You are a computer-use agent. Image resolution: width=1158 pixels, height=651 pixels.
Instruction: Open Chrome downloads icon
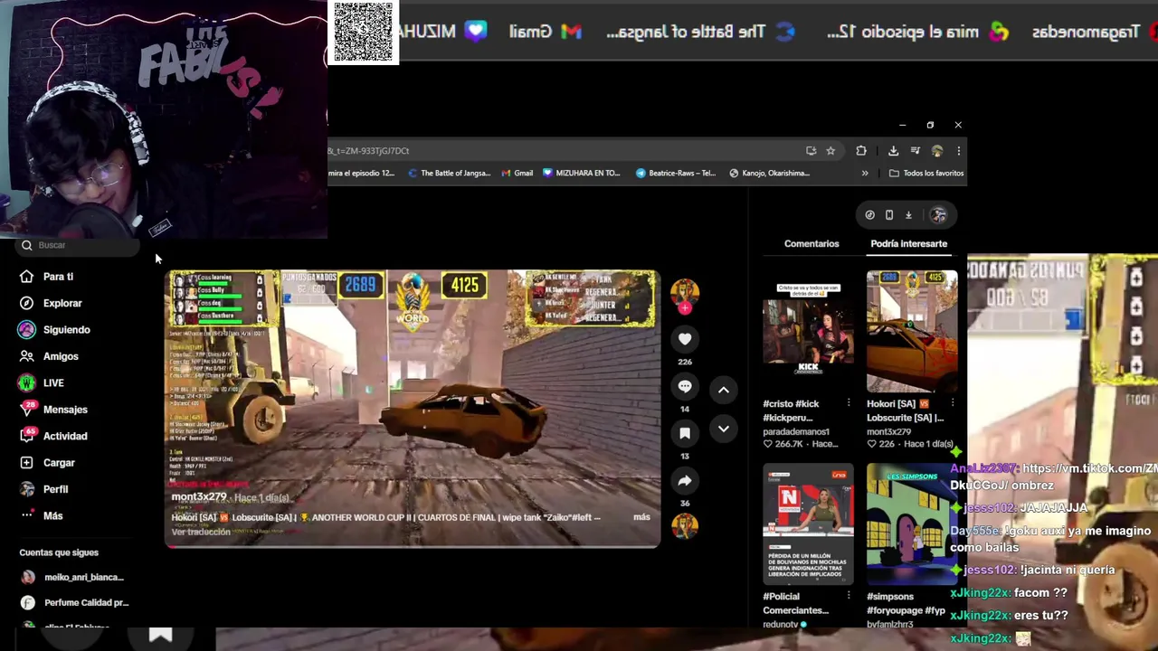tap(893, 151)
